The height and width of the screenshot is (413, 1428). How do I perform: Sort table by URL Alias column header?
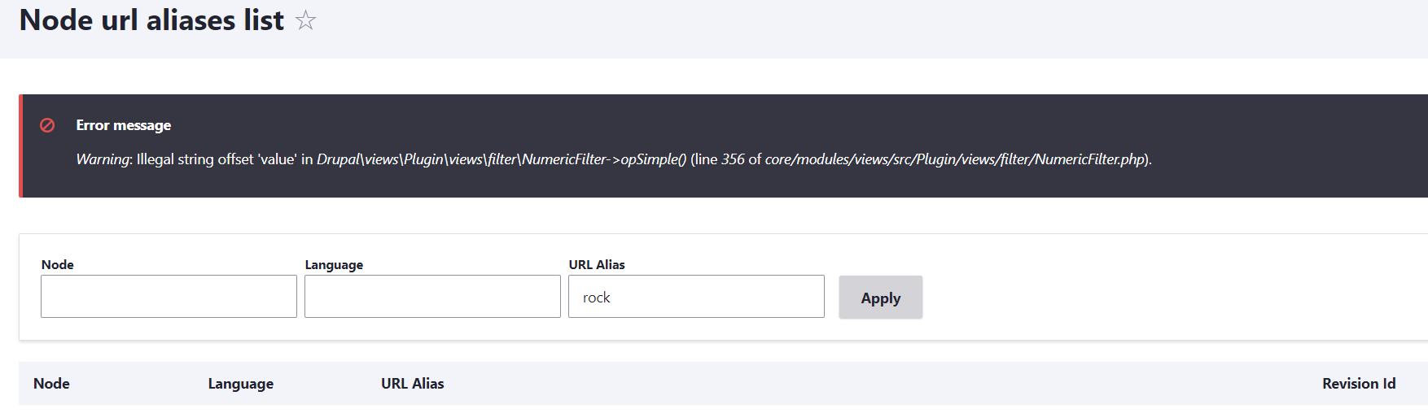413,384
